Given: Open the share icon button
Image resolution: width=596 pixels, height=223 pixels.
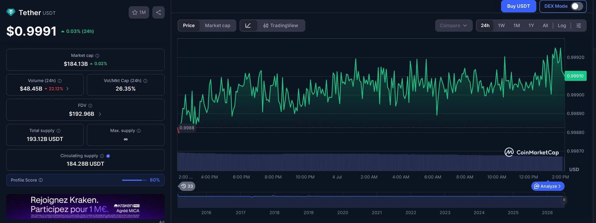Looking at the screenshot, I should (x=158, y=12).
